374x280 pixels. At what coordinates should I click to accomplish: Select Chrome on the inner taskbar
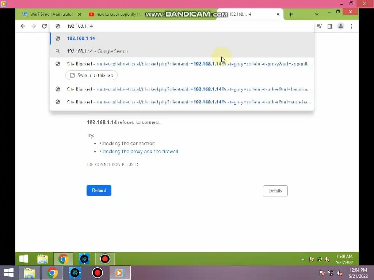tap(63, 259)
